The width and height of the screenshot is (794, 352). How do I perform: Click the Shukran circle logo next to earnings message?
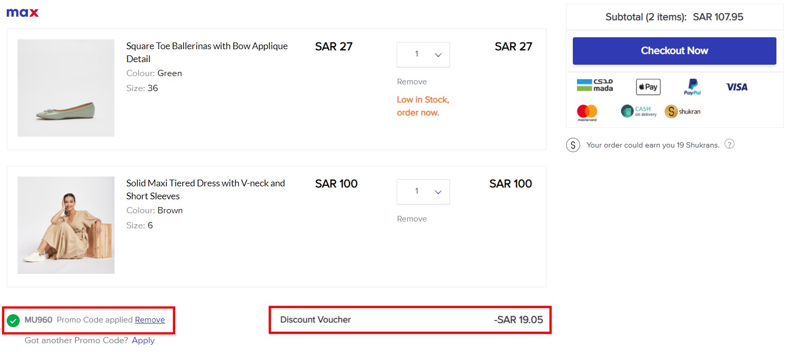[x=573, y=145]
